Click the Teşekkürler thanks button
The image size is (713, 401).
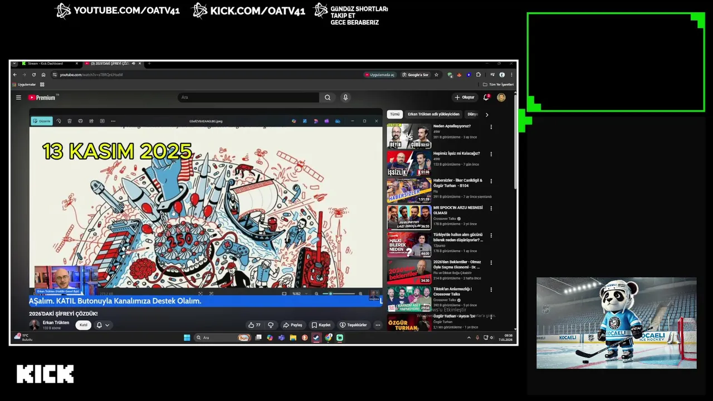click(354, 325)
